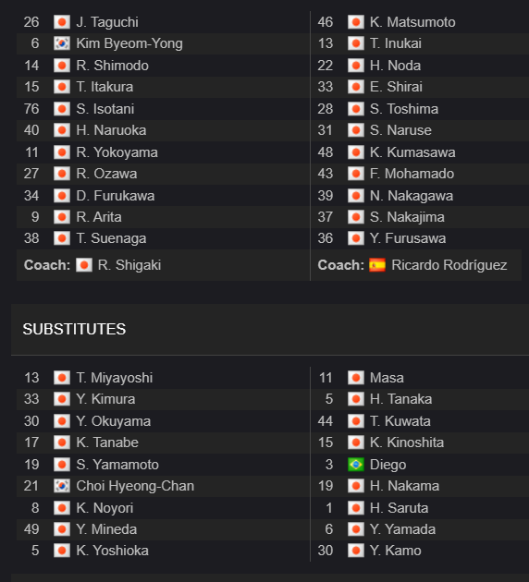Select coach Ricardo Rodríguez name
The height and width of the screenshot is (582, 529).
[x=449, y=265]
